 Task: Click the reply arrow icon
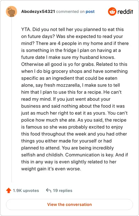coord(49,190)
